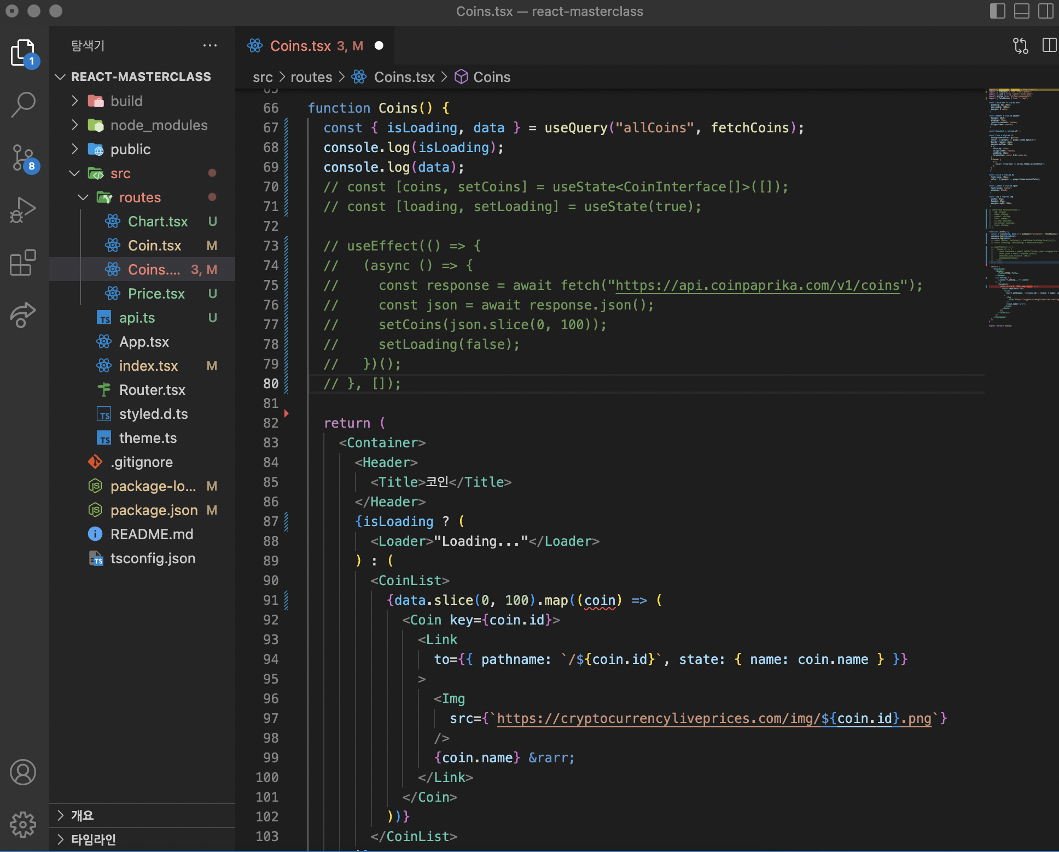Image resolution: width=1059 pixels, height=852 pixels.
Task: Toggle the bottom panel visibility
Action: coord(1021,11)
